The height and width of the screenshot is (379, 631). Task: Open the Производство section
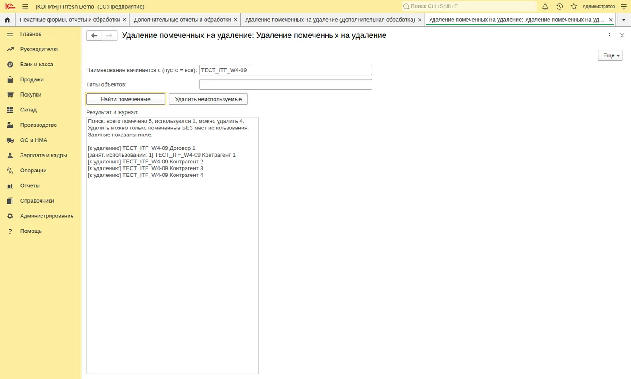point(41,125)
